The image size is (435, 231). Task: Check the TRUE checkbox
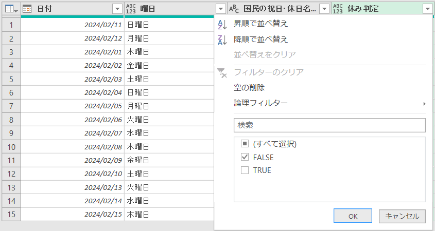(x=245, y=170)
